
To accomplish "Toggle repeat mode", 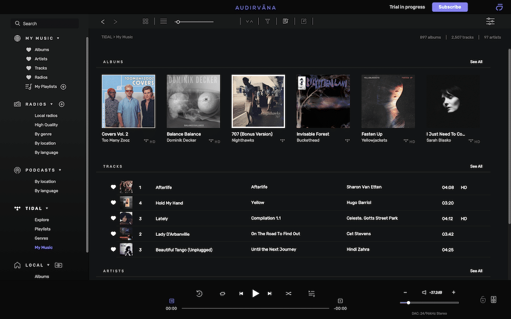I will coord(223,293).
